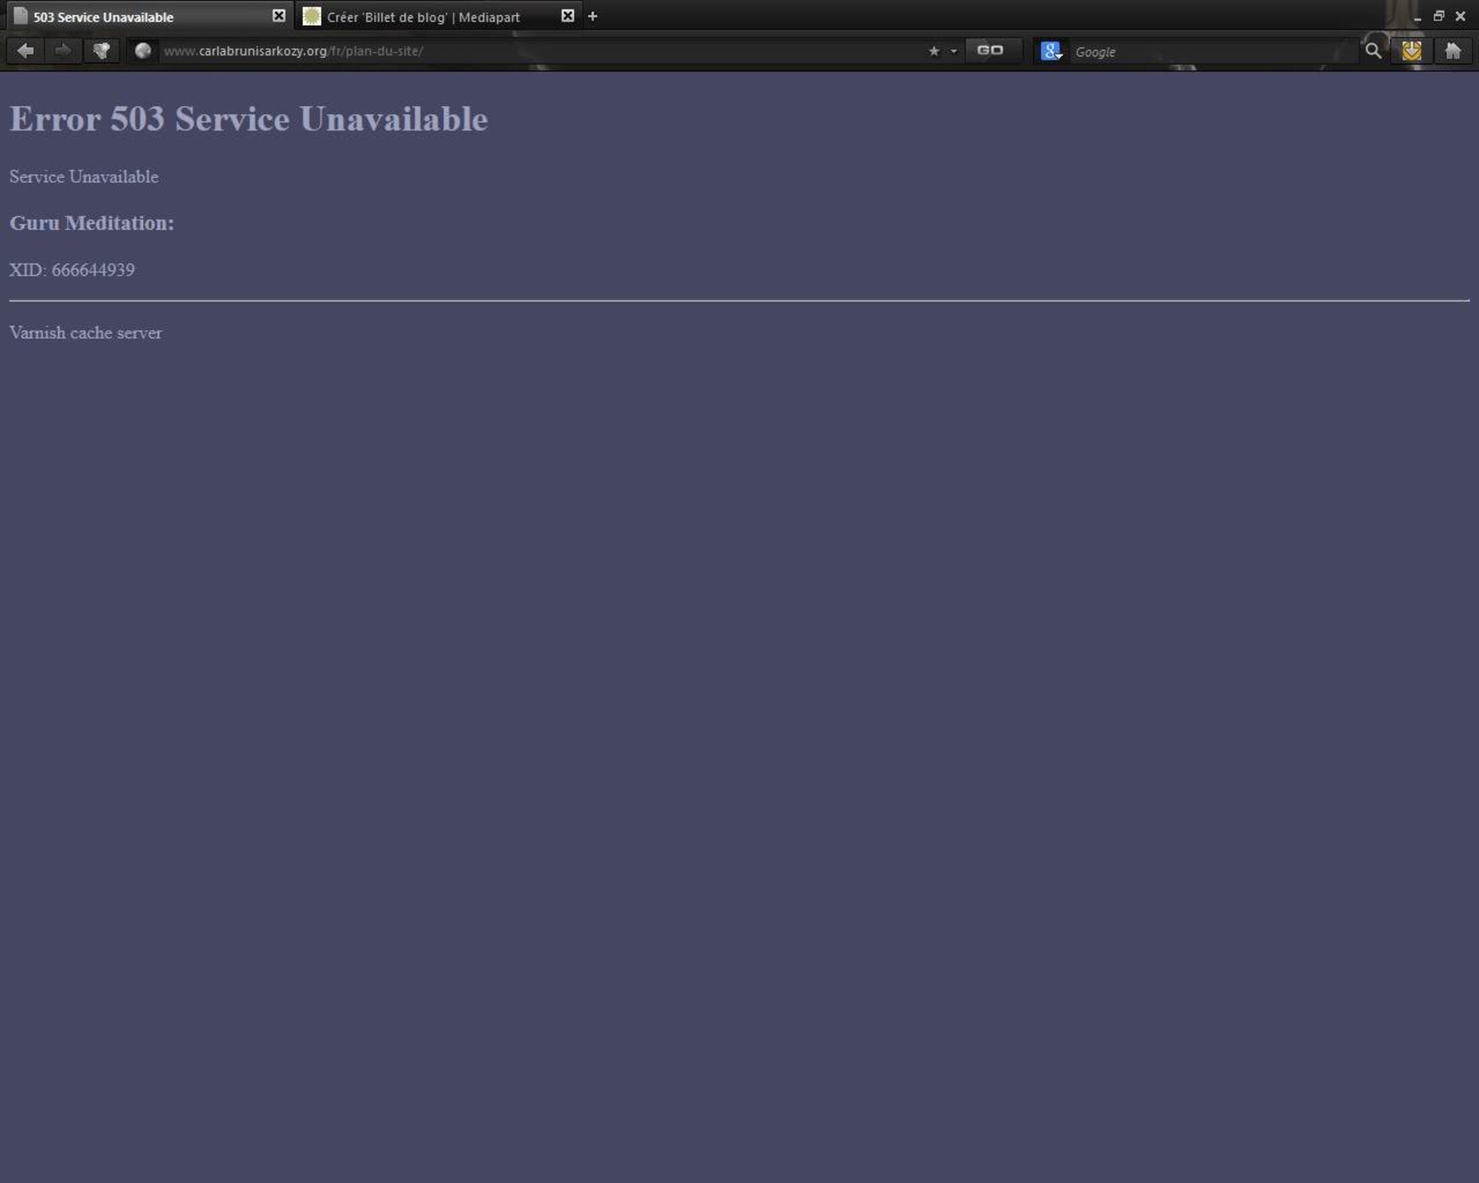The width and height of the screenshot is (1479, 1183).
Task: Open the Google search engine selector dropdown
Action: click(1051, 52)
